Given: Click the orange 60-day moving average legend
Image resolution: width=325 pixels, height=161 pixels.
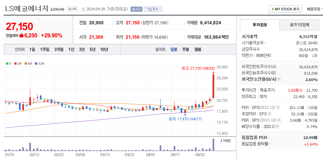Looking at the screenshot, I should pos(28,64).
